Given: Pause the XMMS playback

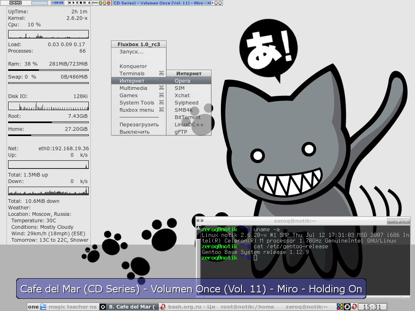Looking at the screenshot, I should pos(77,3).
